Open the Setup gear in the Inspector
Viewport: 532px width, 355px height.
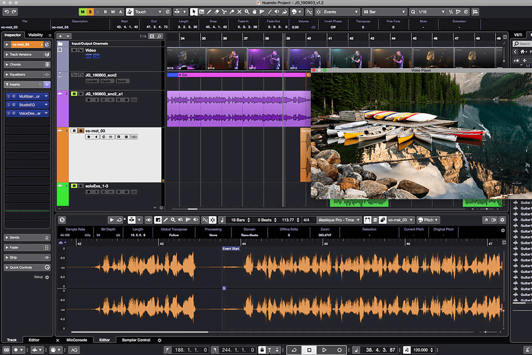[x=47, y=277]
